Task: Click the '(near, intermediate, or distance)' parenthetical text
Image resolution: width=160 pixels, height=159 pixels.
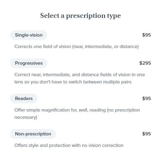Action: 106,47
